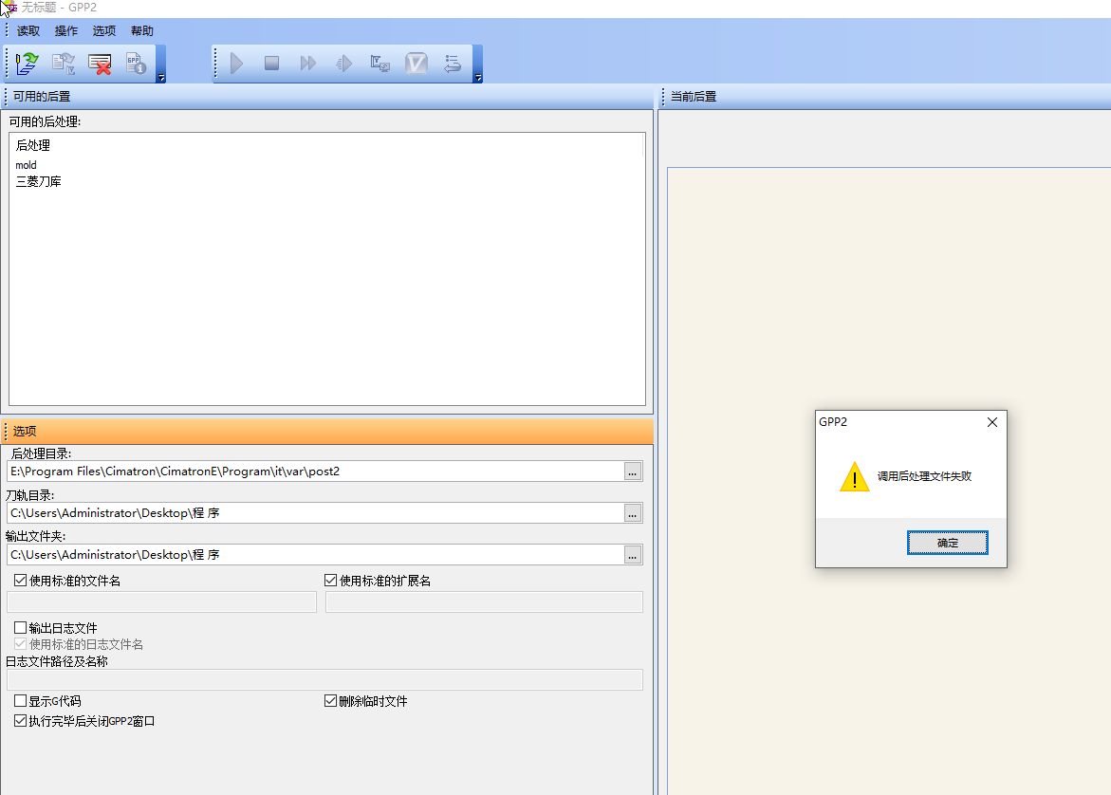Select the 三菱刀库 post processor
This screenshot has height=795, width=1111.
click(39, 181)
